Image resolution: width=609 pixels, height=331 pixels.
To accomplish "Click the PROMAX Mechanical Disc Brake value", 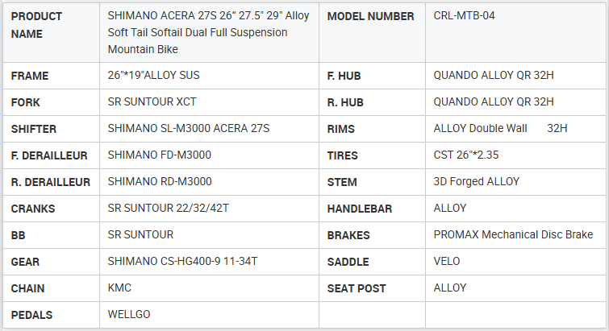I will pos(513,235).
